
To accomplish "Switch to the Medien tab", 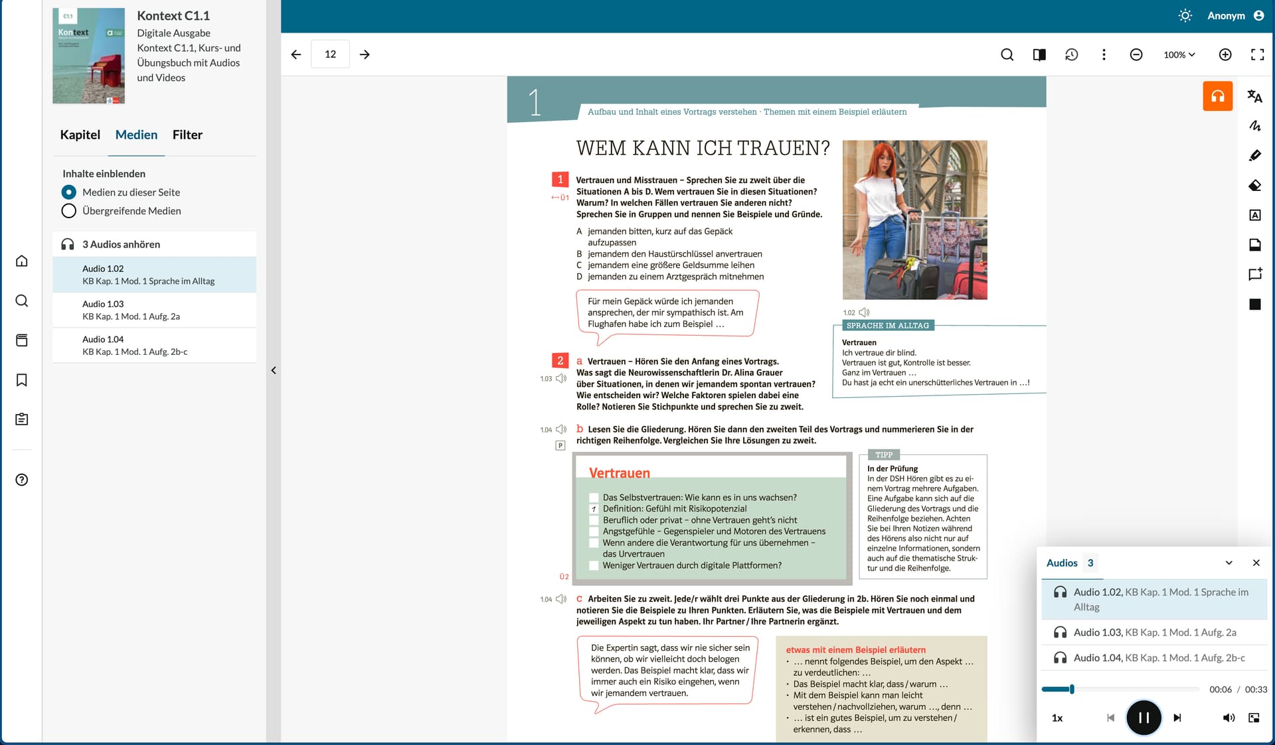I will coord(136,135).
